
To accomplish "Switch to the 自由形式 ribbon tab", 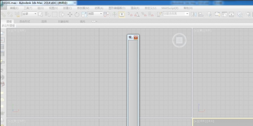I will click(25, 21).
